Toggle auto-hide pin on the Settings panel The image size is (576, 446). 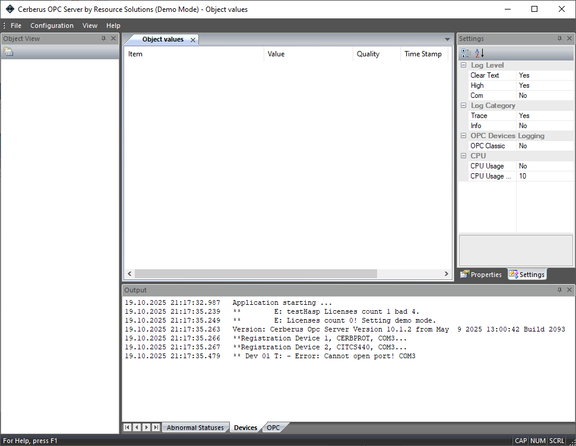click(559, 39)
